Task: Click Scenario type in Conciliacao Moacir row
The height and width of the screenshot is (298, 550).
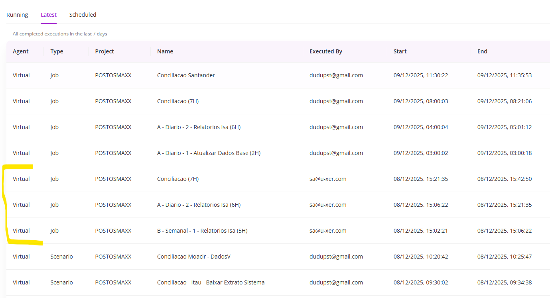Action: pyautogui.click(x=61, y=257)
